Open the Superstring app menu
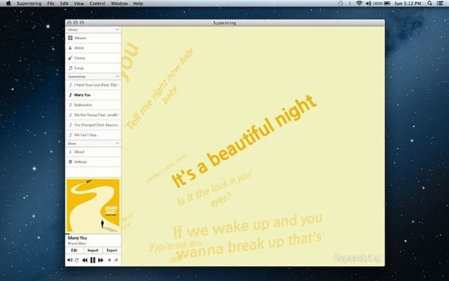Image resolution: width=449 pixels, height=281 pixels. coord(29,4)
